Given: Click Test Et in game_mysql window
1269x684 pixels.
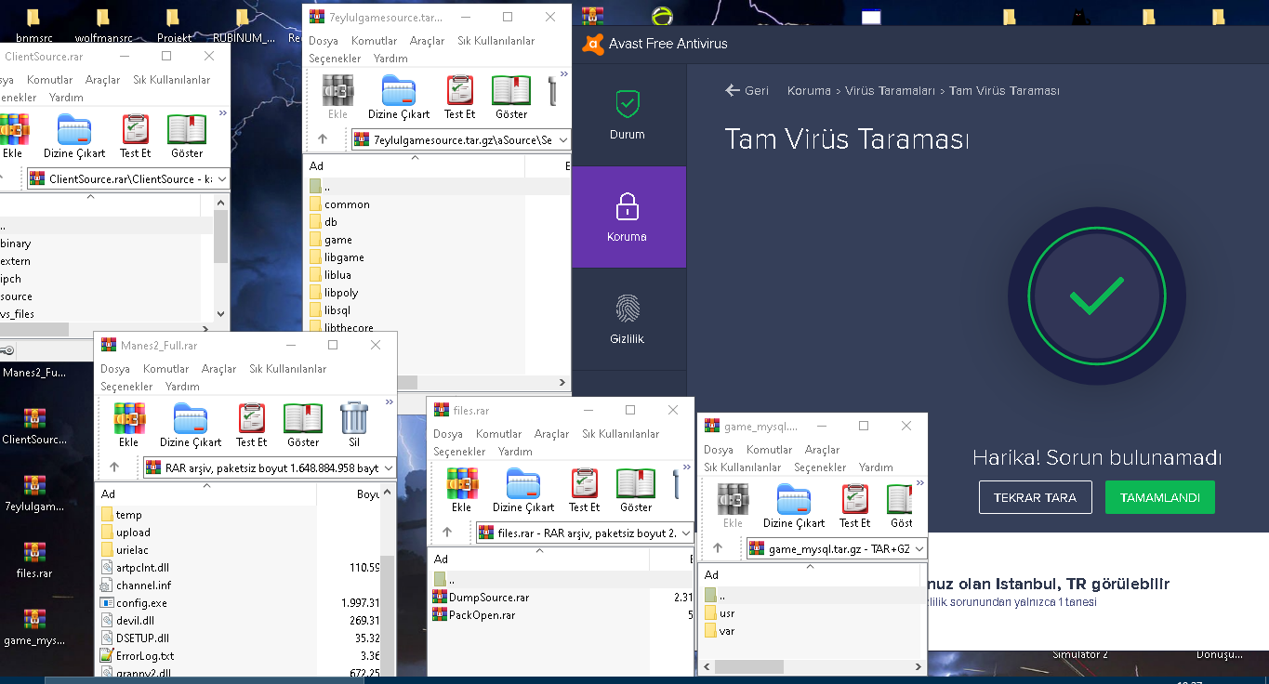Looking at the screenshot, I should coord(855,506).
